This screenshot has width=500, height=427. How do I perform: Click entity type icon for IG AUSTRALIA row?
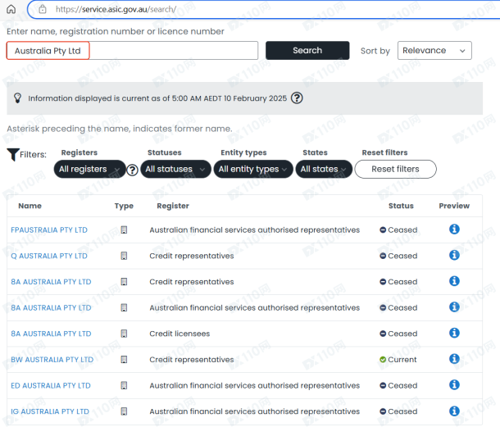tap(124, 411)
